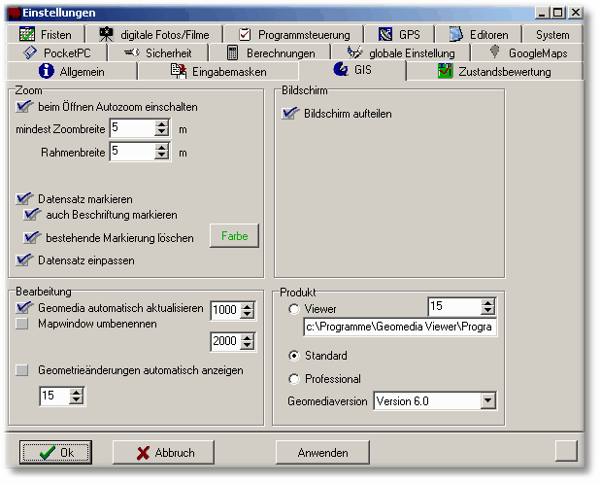Image resolution: width=601 pixels, height=484 pixels.
Task: Increase the mindest Zoombreite spinner value
Action: [162, 123]
